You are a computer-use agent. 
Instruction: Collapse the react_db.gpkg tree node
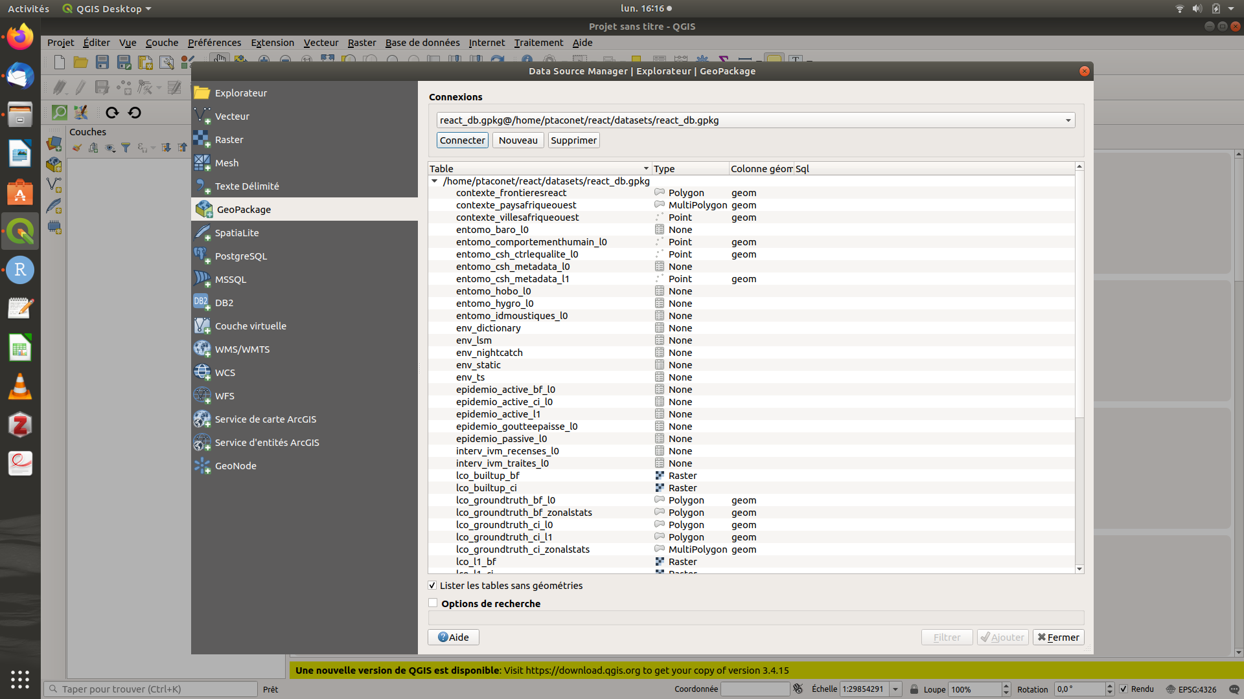pos(435,181)
